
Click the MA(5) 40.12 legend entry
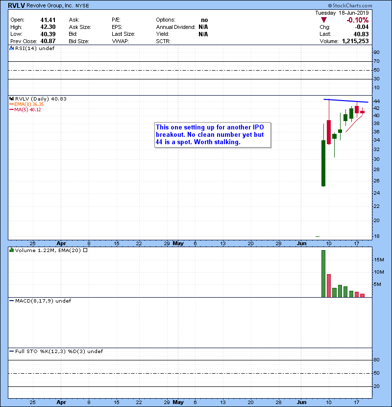(25, 110)
